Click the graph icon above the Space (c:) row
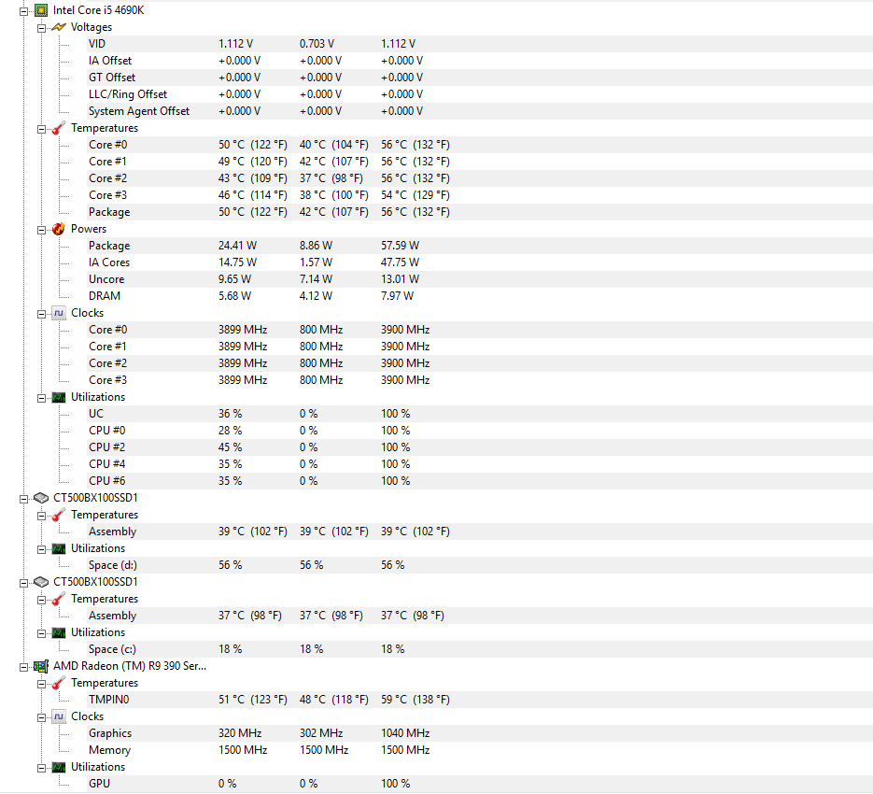The width and height of the screenshot is (873, 794). point(59,633)
